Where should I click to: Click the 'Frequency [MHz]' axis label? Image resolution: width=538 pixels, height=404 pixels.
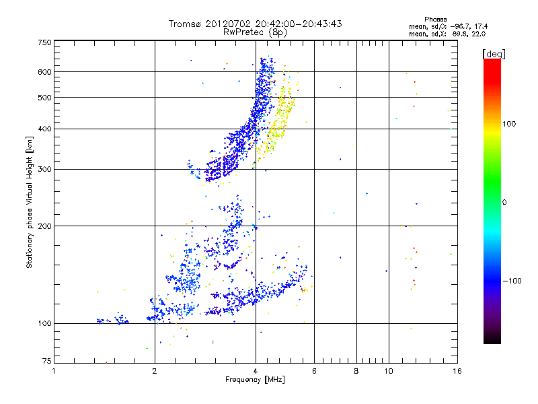[255, 380]
